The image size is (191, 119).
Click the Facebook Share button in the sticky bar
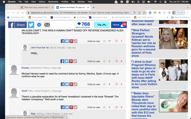(18, 25)
